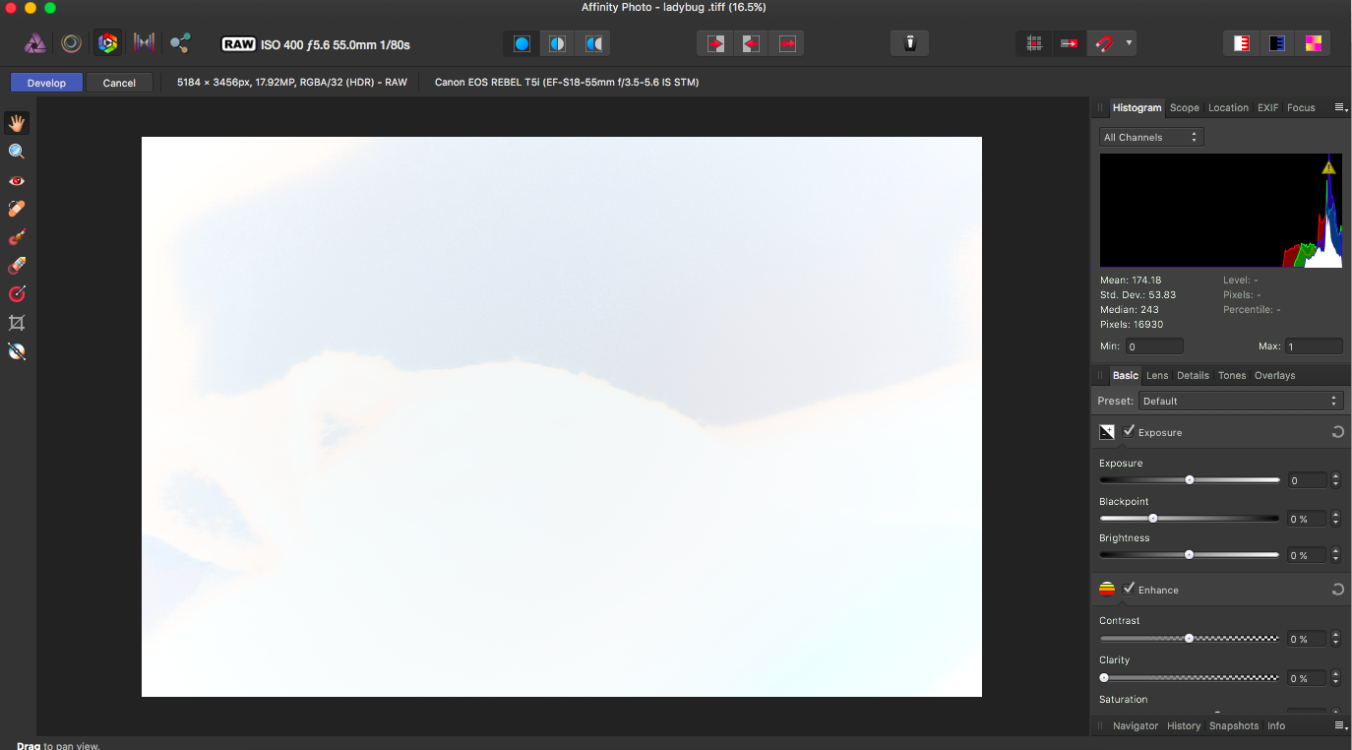The width and height of the screenshot is (1352, 750).
Task: Toggle the grid display icon
Action: pyautogui.click(x=1033, y=43)
